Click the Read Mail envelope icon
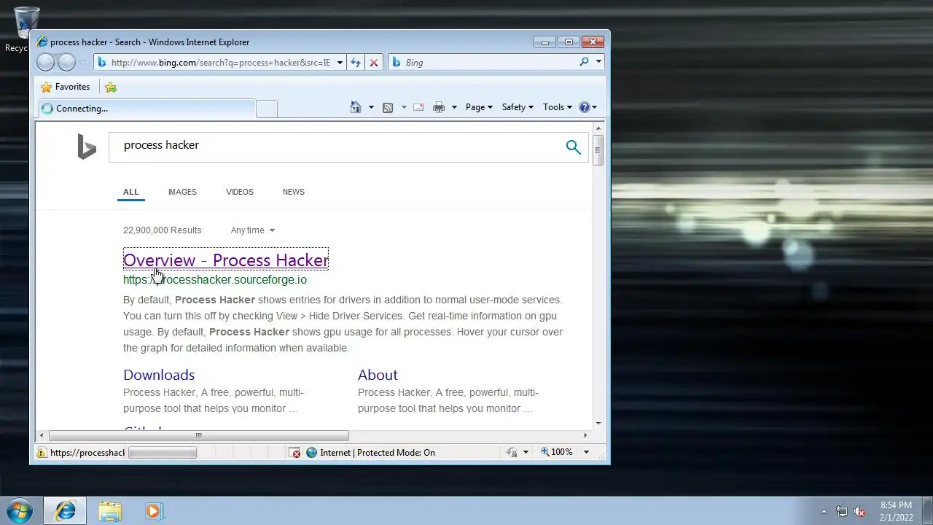The width and height of the screenshot is (933, 525). tap(418, 107)
